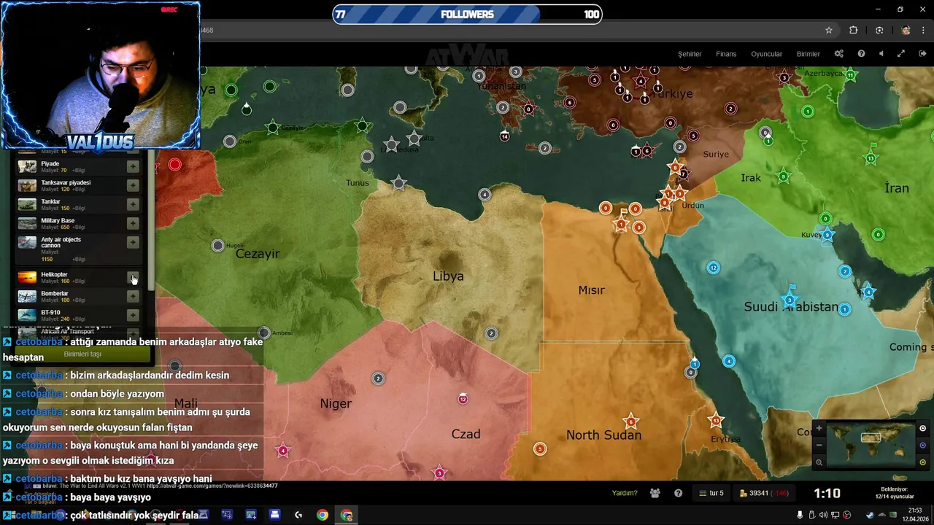
Task: Select the red city marker above Cezayir
Action: click(x=174, y=165)
